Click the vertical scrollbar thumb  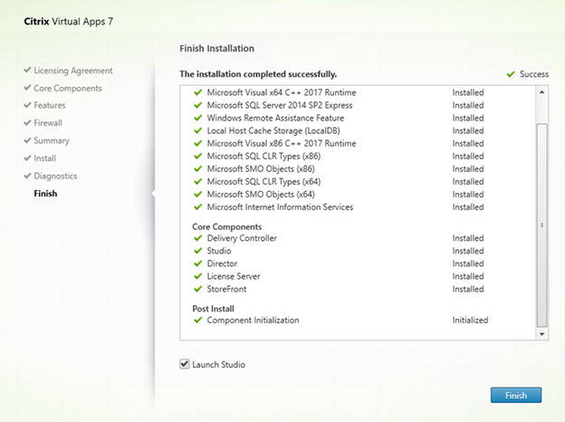541,224
